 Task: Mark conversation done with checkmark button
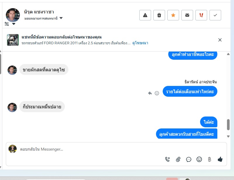(215, 15)
